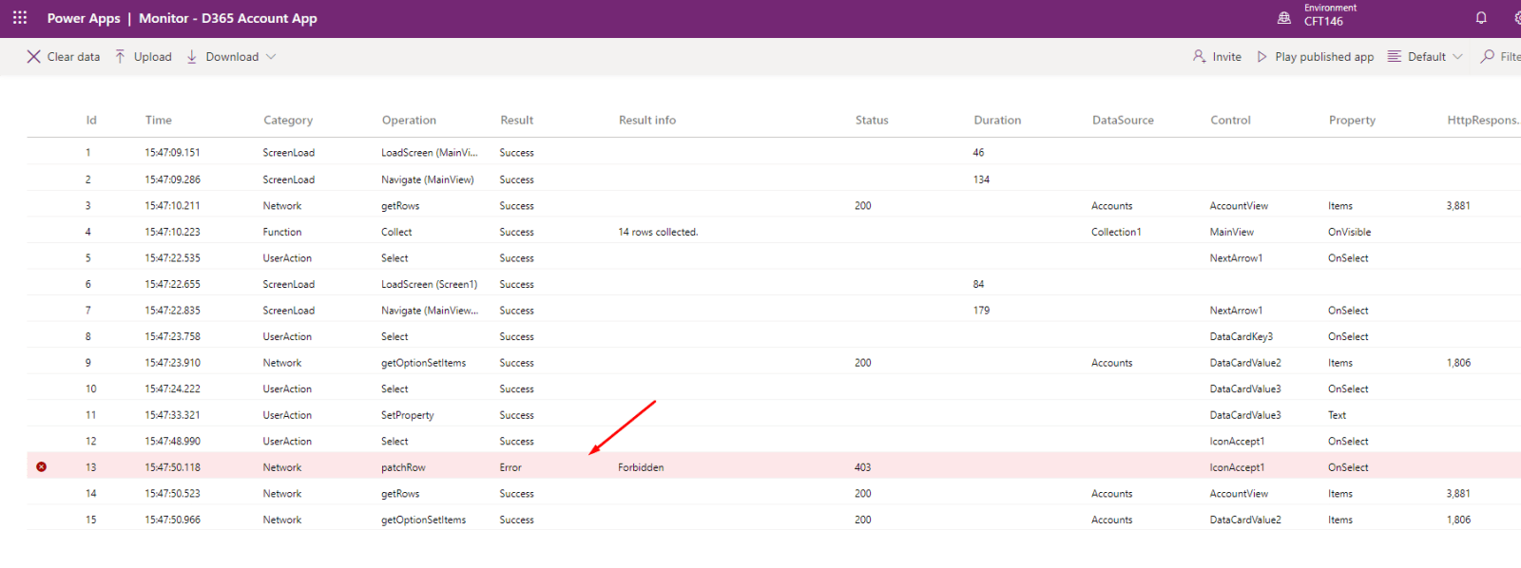This screenshot has width=1521, height=568.
Task: Open notifications bell icon
Action: click(1481, 18)
